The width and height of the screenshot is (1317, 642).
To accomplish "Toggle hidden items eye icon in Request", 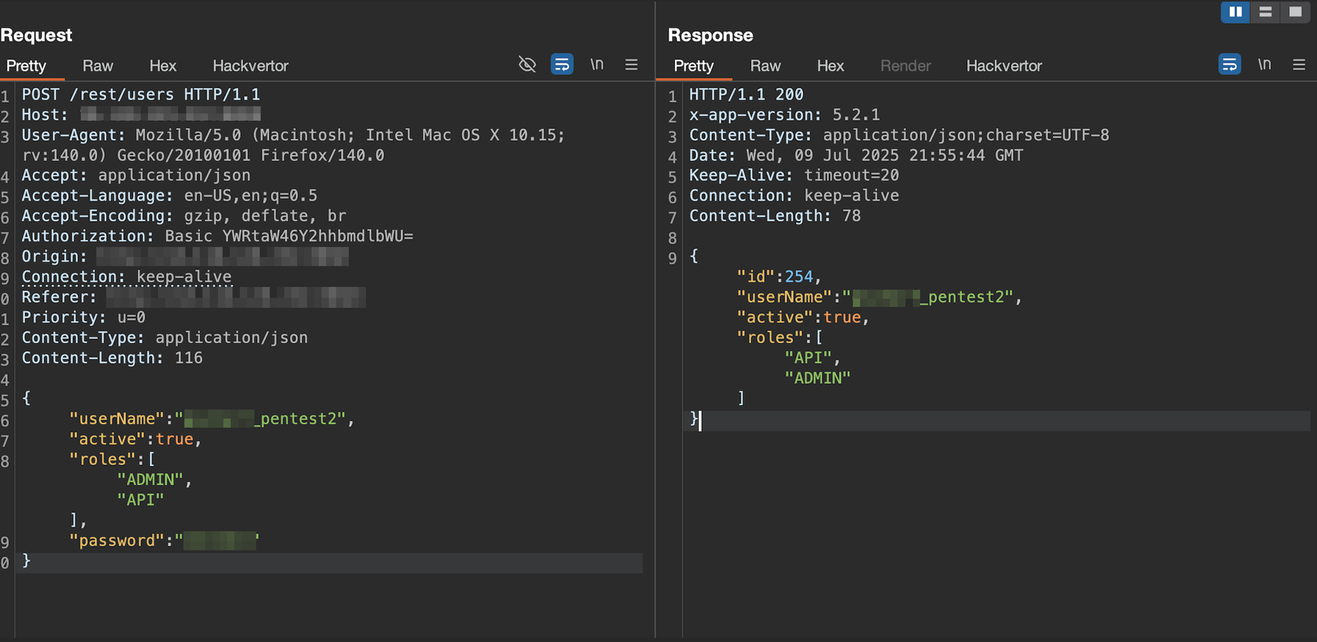I will click(527, 64).
